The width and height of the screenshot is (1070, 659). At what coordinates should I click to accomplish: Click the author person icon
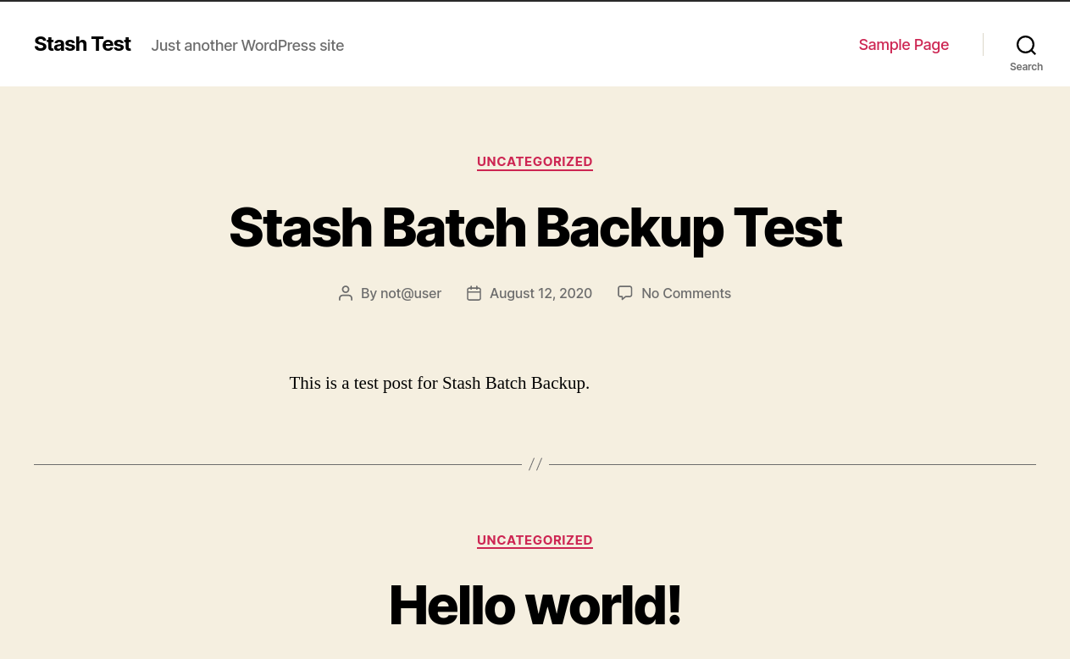(346, 293)
